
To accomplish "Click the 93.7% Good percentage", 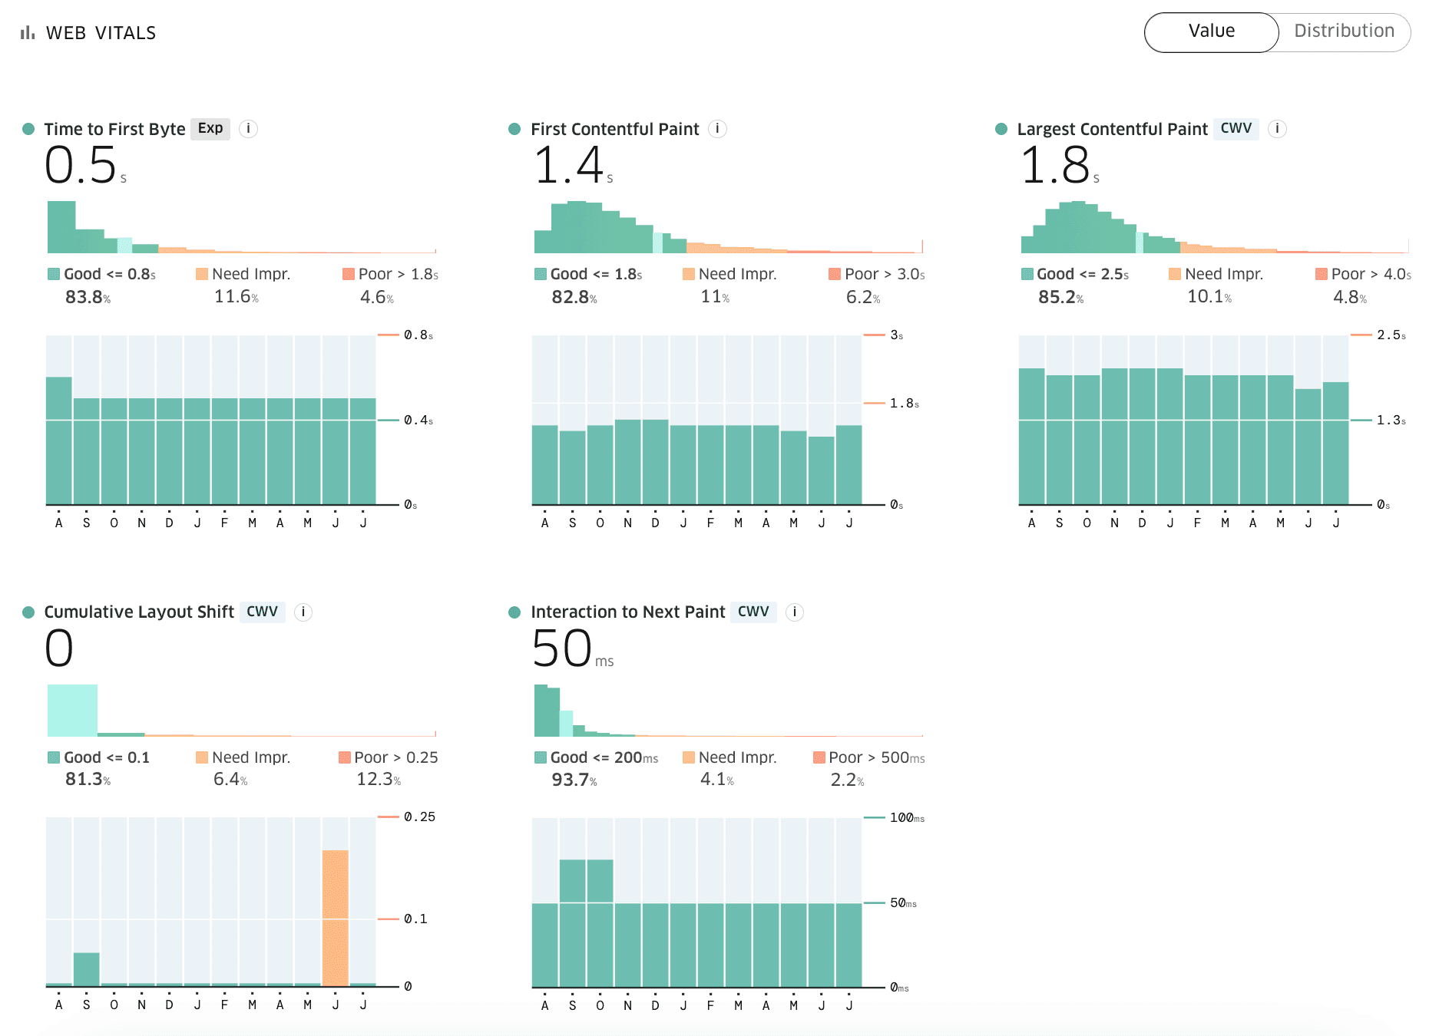I will (574, 780).
